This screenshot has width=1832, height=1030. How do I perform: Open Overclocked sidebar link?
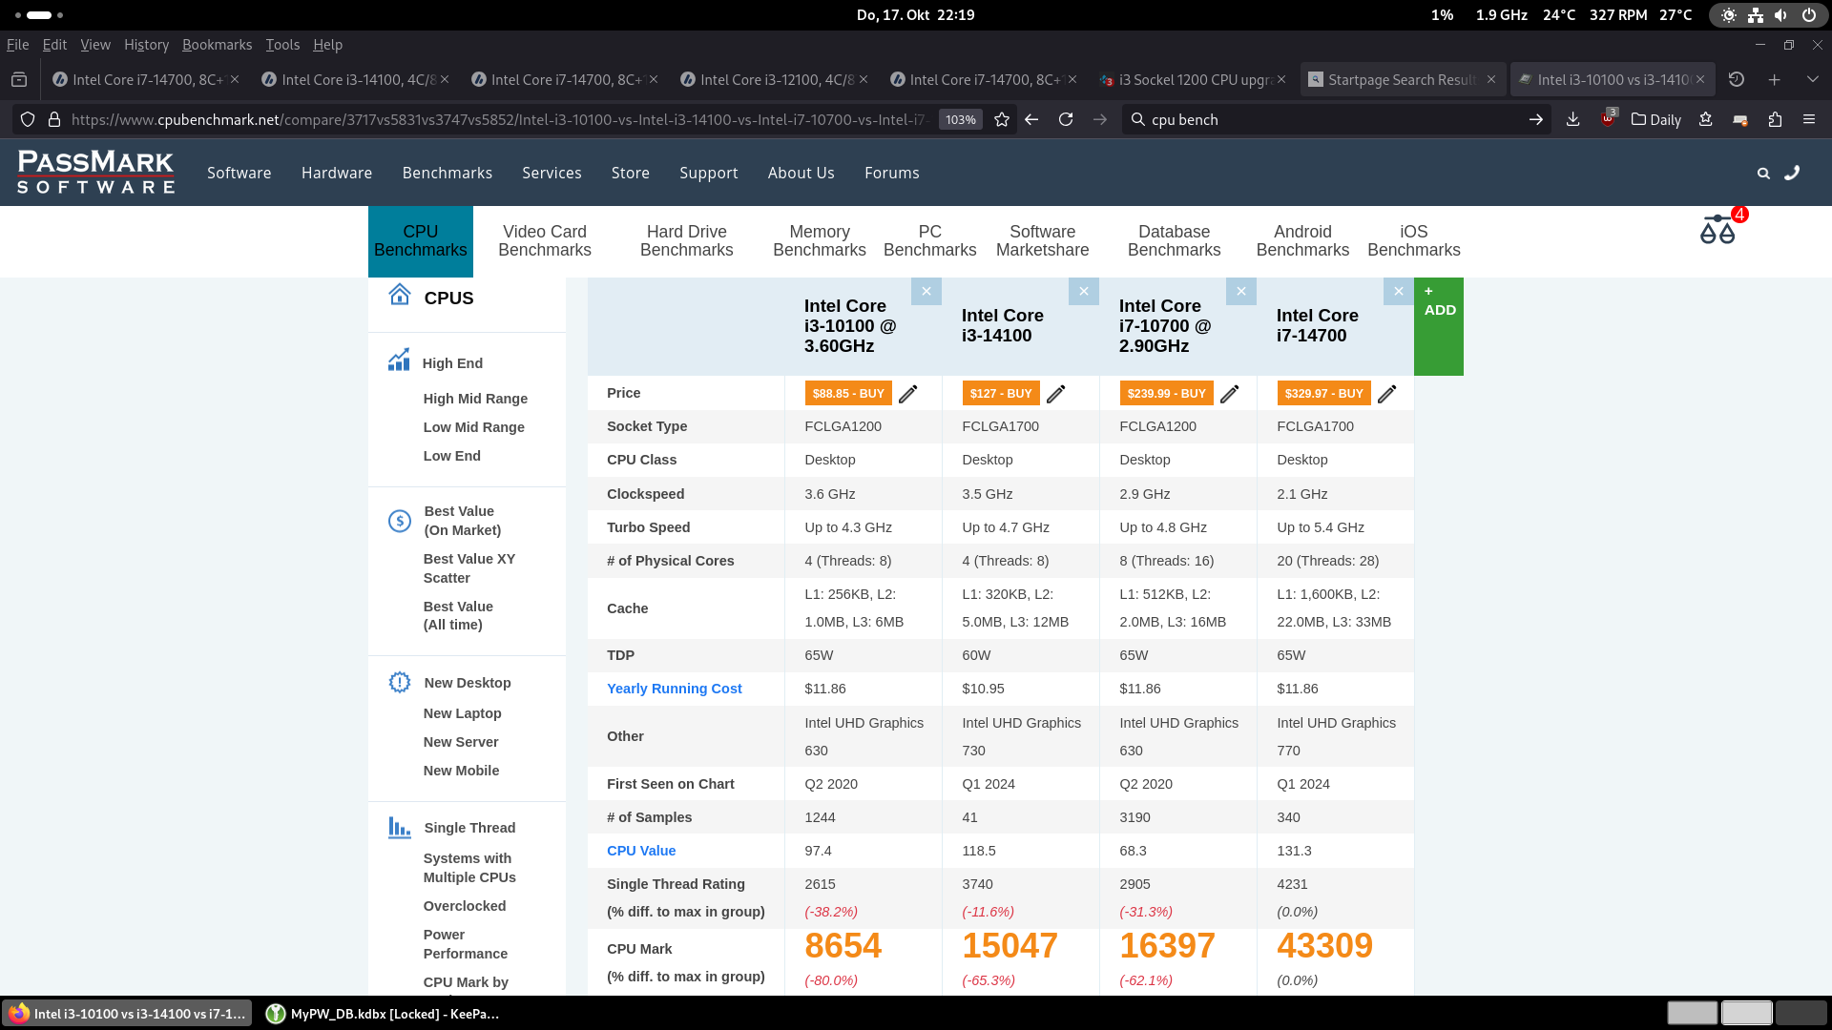pyautogui.click(x=465, y=906)
